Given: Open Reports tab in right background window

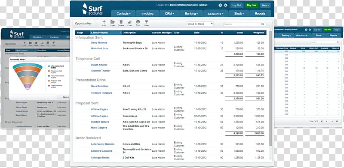Looking at the screenshot, I should click(333, 35).
